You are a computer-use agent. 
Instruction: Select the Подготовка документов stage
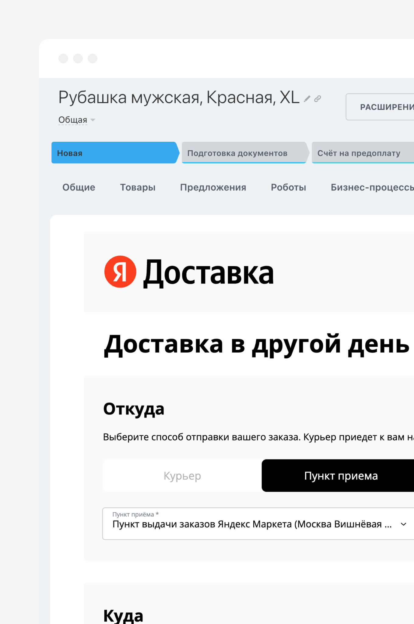[245, 153]
